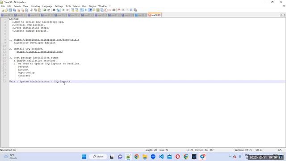Image resolution: width=286 pixels, height=161 pixels.
Task: Open the Plugins menu
Action: 92,6
